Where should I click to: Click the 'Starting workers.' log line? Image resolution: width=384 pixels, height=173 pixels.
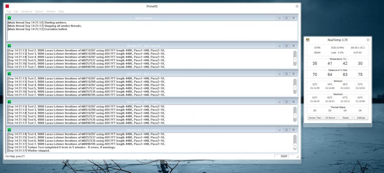click(x=37, y=23)
